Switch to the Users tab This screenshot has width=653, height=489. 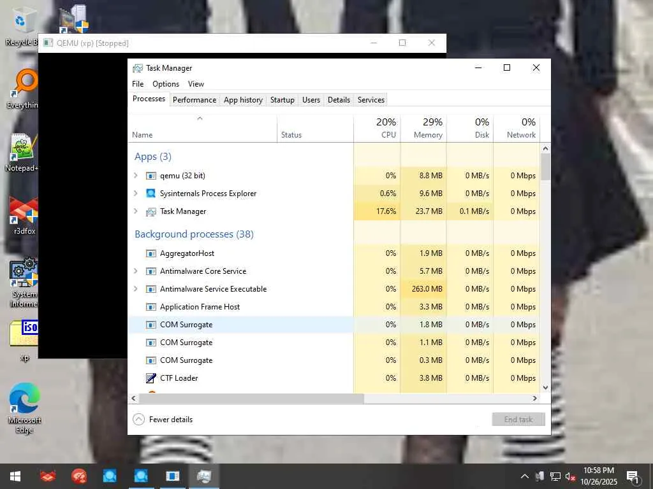(311, 100)
